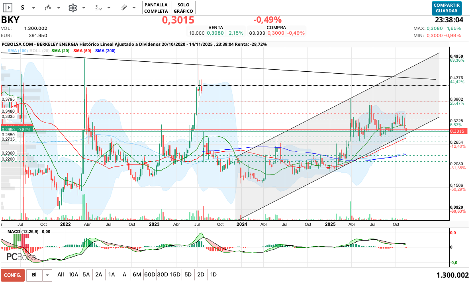Toggle the BOLL (20) indicator label
This screenshot has width=470, height=284.
coord(40,51)
